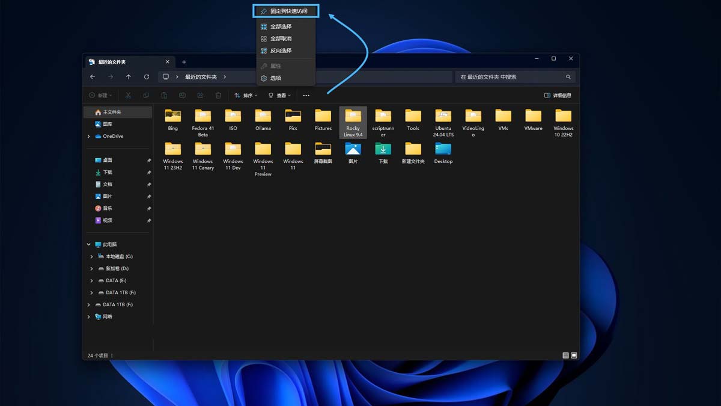The image size is (721, 406).
Task: Switch to details list view in status bar
Action: point(565,355)
